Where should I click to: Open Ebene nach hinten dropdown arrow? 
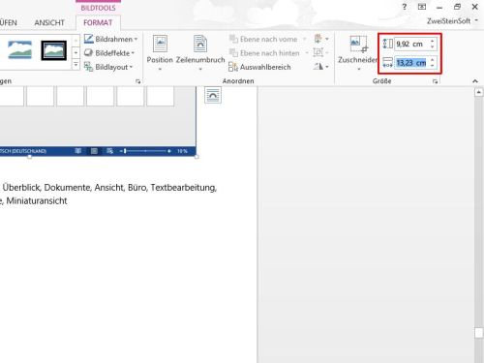pyautogui.click(x=307, y=53)
